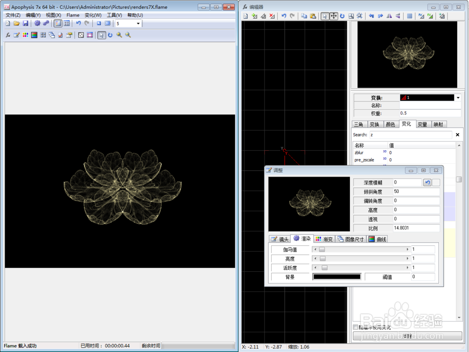This screenshot has height=352, width=469.
Task: Select the move tool in the editor toolbar
Action: click(333, 16)
